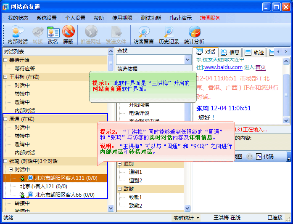Select visitor 北京市朝阳区客人66
The width and height of the screenshot is (293, 224).
click(x=64, y=195)
